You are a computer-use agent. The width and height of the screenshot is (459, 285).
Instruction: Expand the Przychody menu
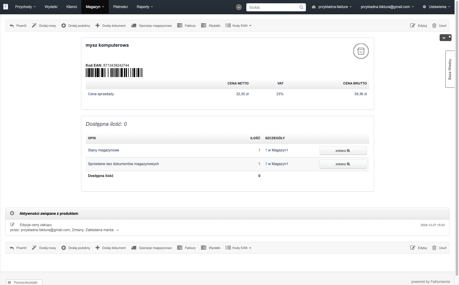click(x=25, y=7)
